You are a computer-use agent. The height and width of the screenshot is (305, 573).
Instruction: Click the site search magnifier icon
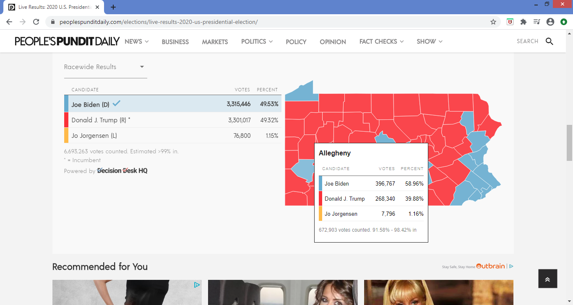point(549,41)
